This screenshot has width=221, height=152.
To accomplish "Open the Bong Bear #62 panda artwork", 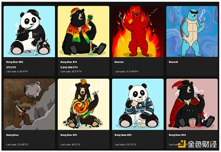I will pyautogui.click(x=29, y=32).
